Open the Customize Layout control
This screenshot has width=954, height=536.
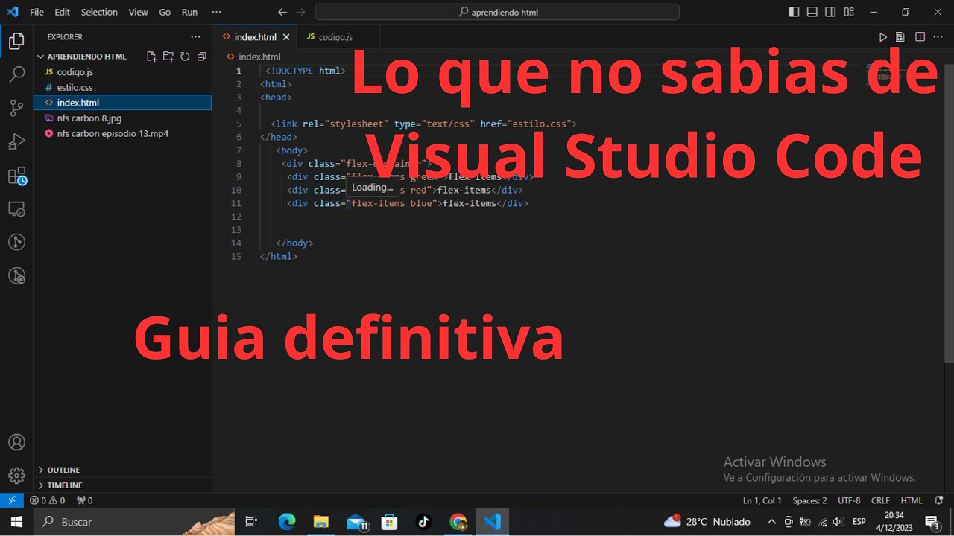point(850,12)
